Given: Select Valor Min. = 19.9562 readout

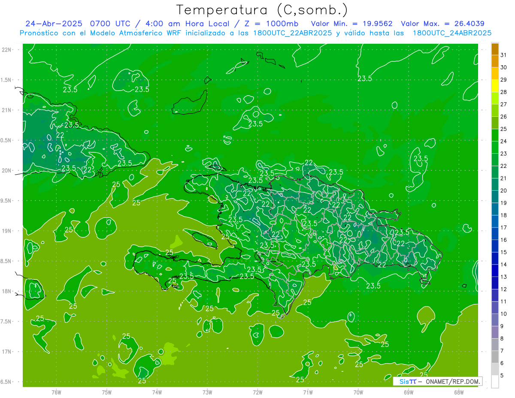Looking at the screenshot, I should click(352, 24).
